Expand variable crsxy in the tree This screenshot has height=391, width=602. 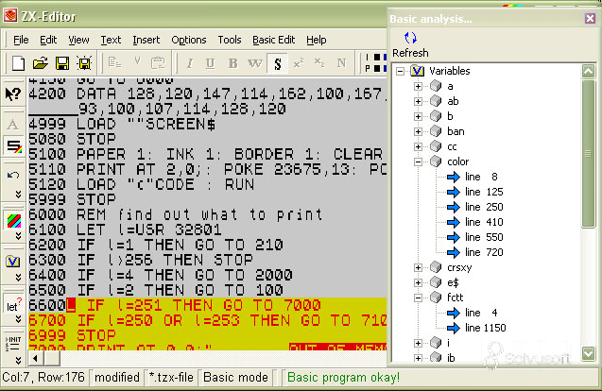418,267
